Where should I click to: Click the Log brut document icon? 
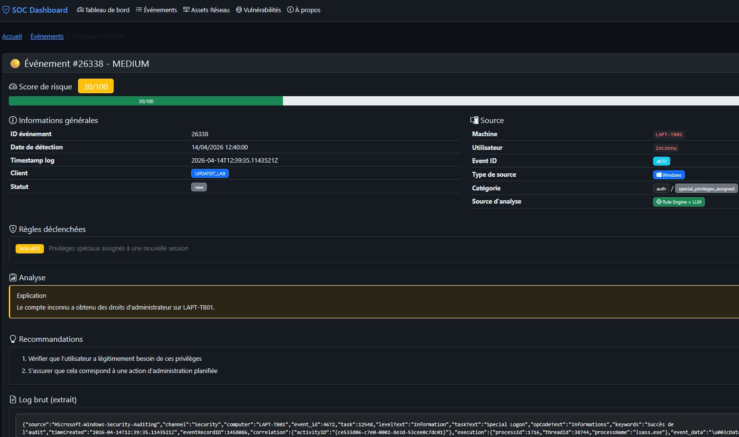(x=13, y=399)
